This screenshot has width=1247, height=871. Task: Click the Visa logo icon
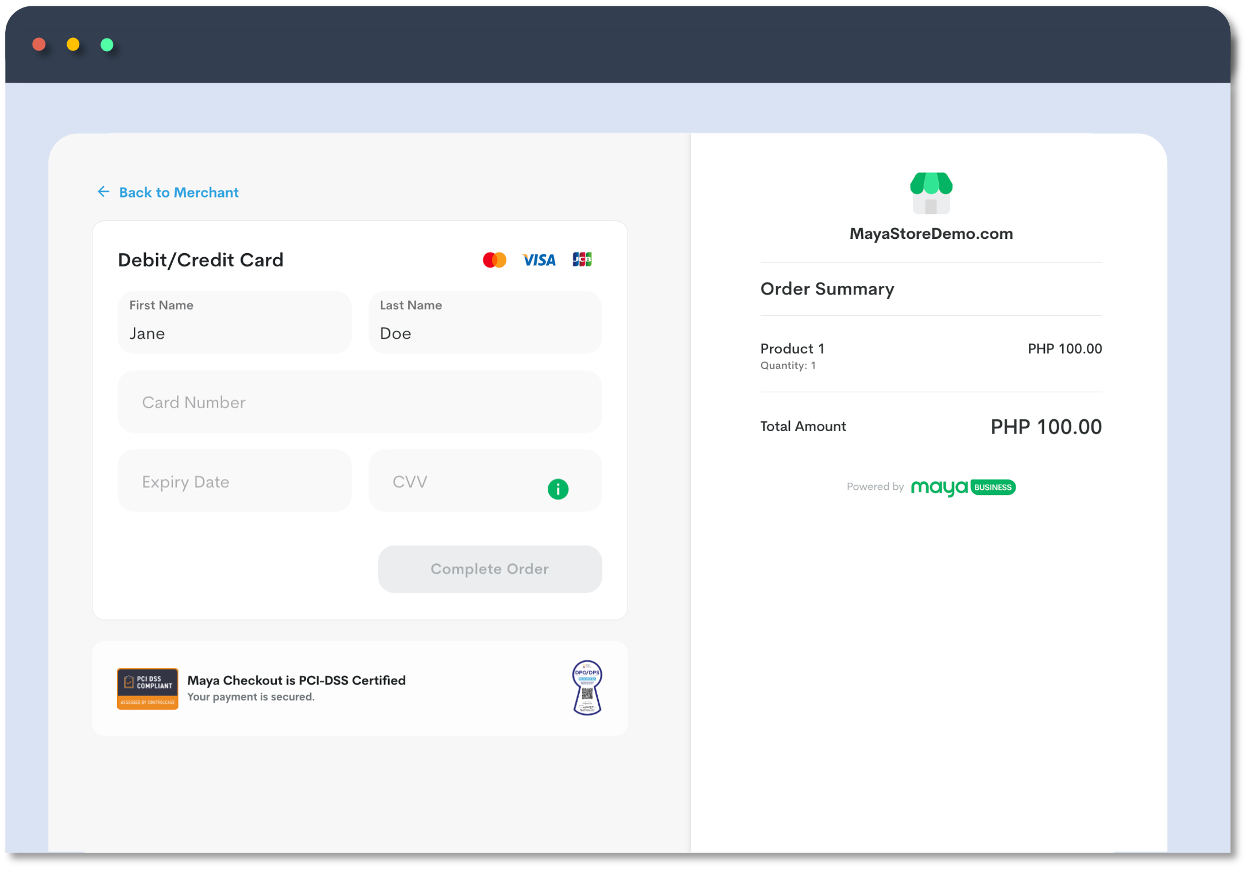coord(539,260)
